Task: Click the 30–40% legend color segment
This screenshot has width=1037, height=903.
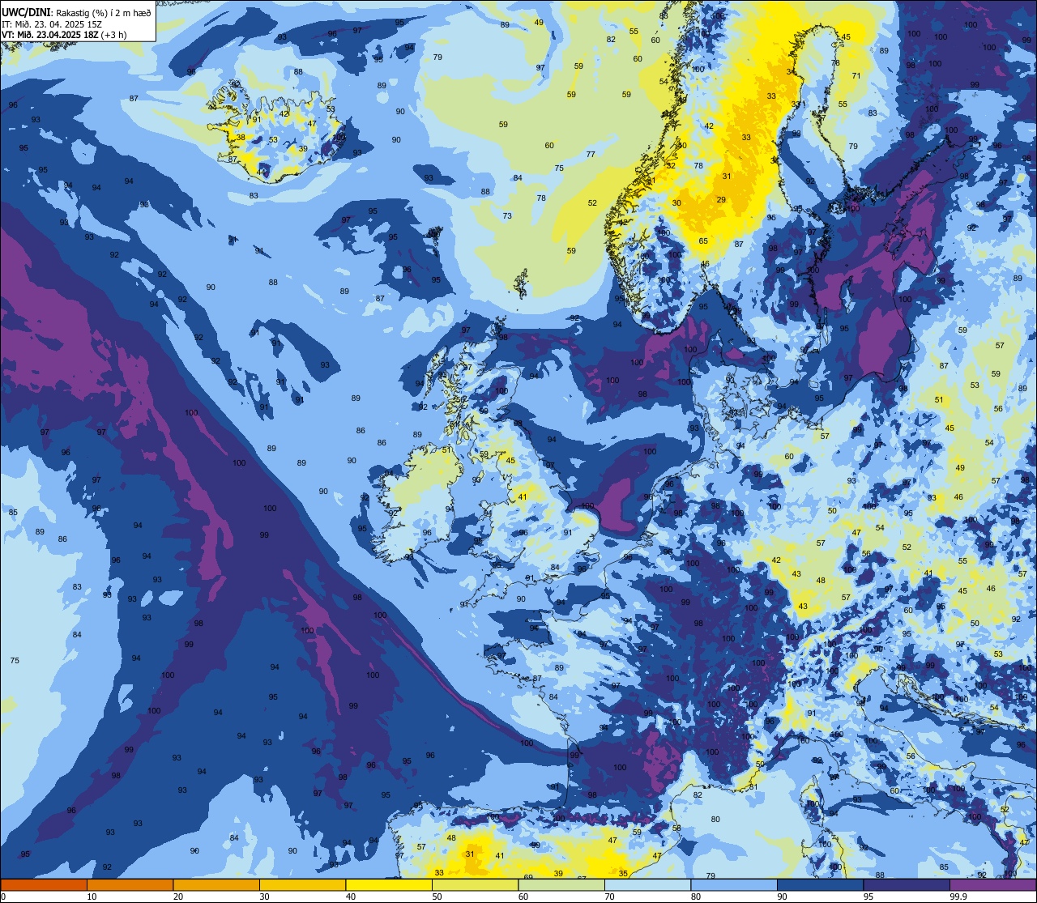Action: coord(302,884)
